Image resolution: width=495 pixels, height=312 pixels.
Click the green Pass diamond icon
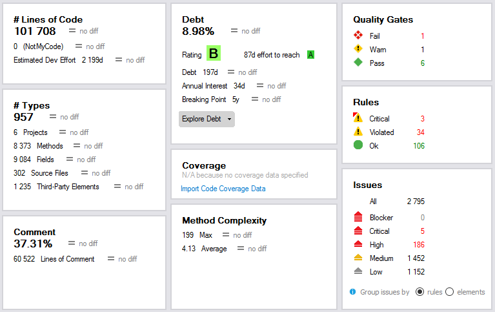(358, 62)
